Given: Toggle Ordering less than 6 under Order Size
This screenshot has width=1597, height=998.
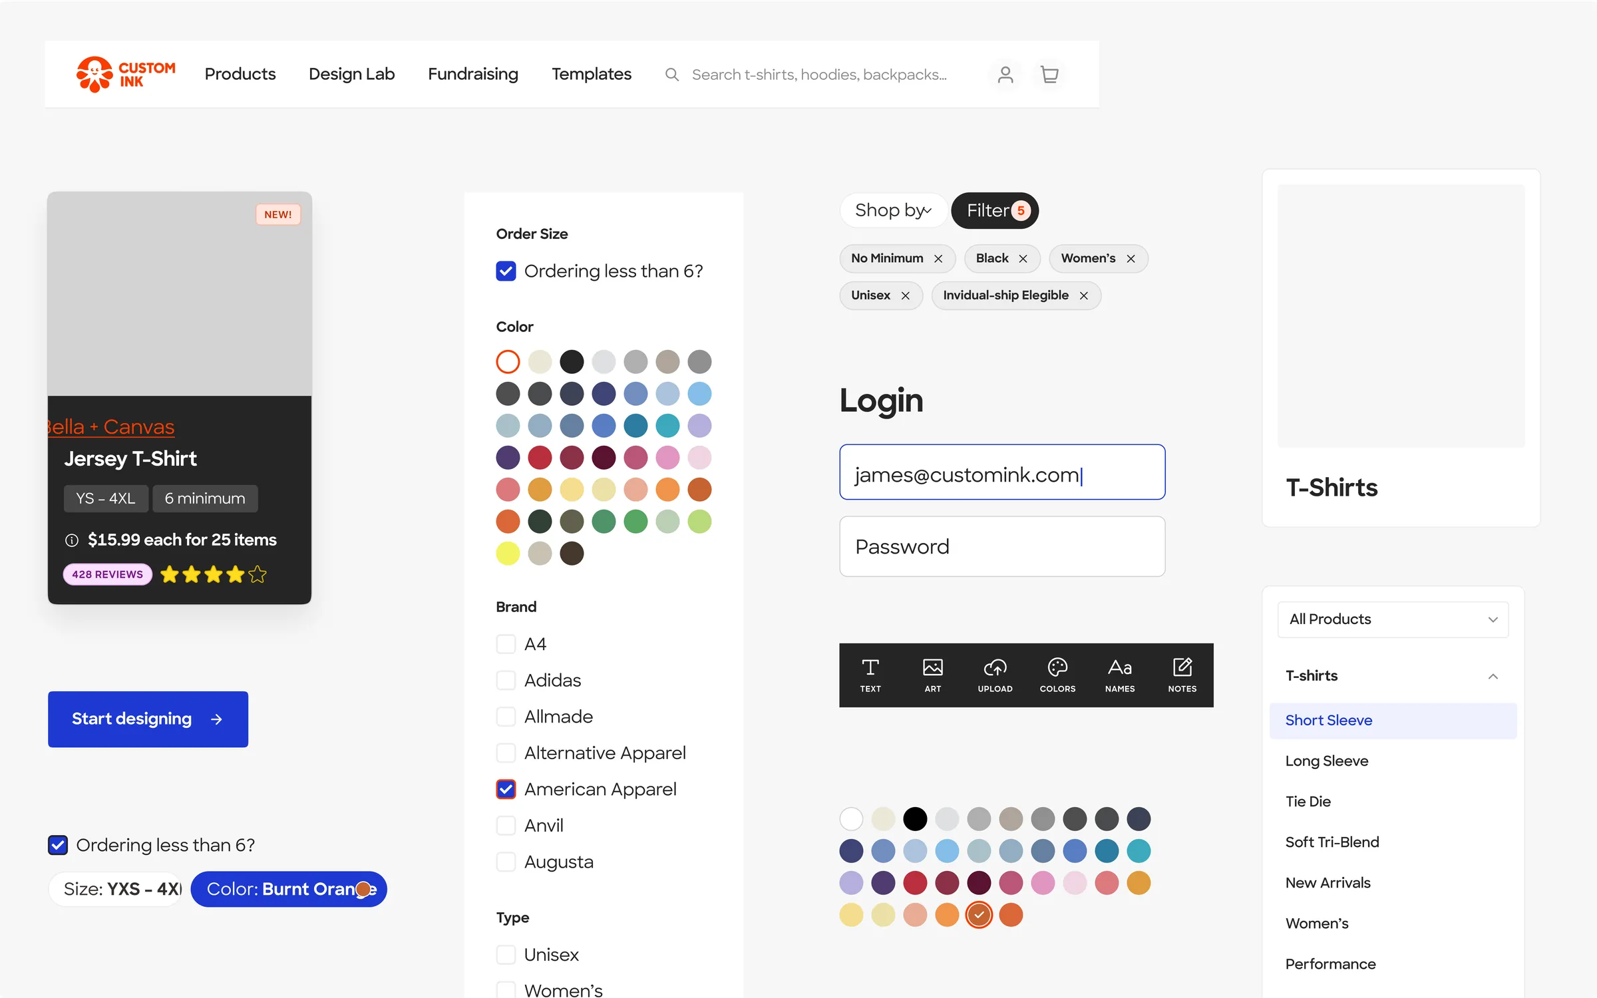Looking at the screenshot, I should [x=506, y=271].
